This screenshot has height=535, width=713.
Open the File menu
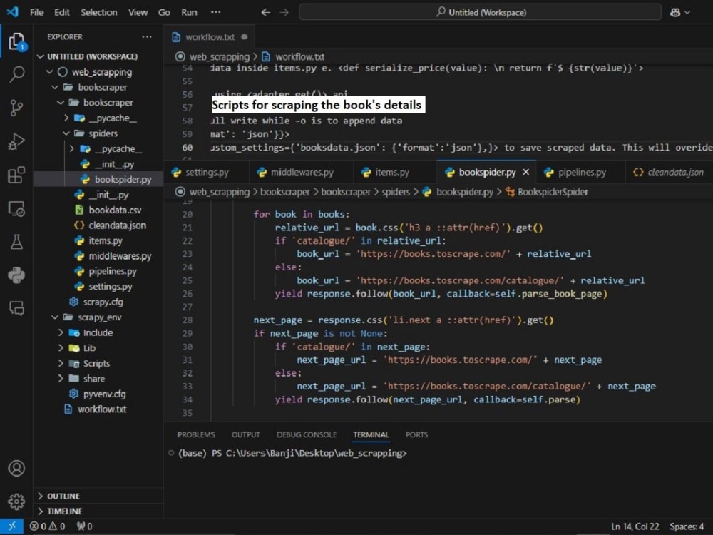(x=37, y=12)
